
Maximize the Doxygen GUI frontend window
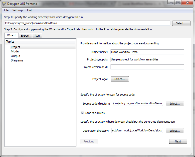[x=178, y=3]
